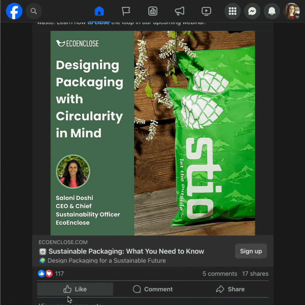Image resolution: width=305 pixels, height=305 pixels.
Task: Click the Sign up button
Action: (251, 251)
